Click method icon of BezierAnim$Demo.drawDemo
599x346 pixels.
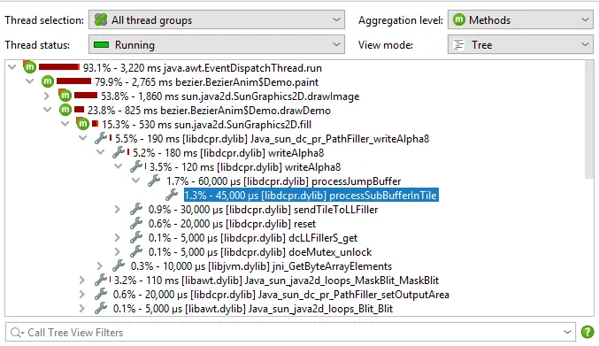pyautogui.click(x=65, y=110)
